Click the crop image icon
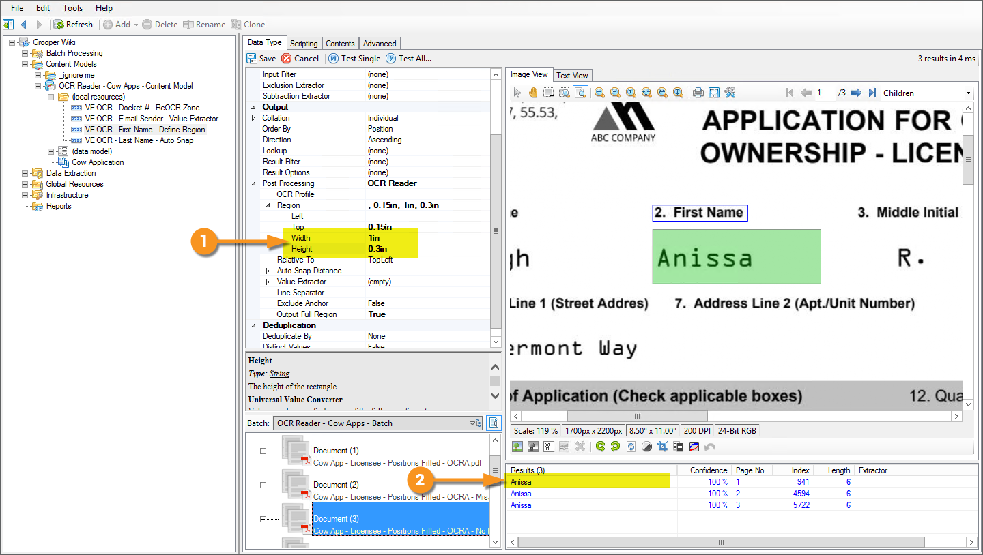 click(x=662, y=447)
